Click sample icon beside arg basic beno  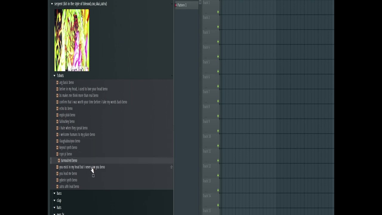(x=57, y=82)
